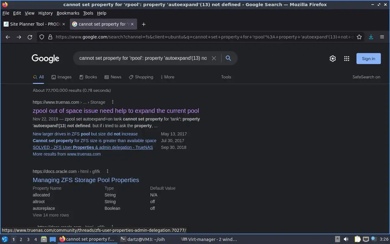The height and width of the screenshot is (244, 390).
Task: Open the volume control in tray
Action: point(346,239)
